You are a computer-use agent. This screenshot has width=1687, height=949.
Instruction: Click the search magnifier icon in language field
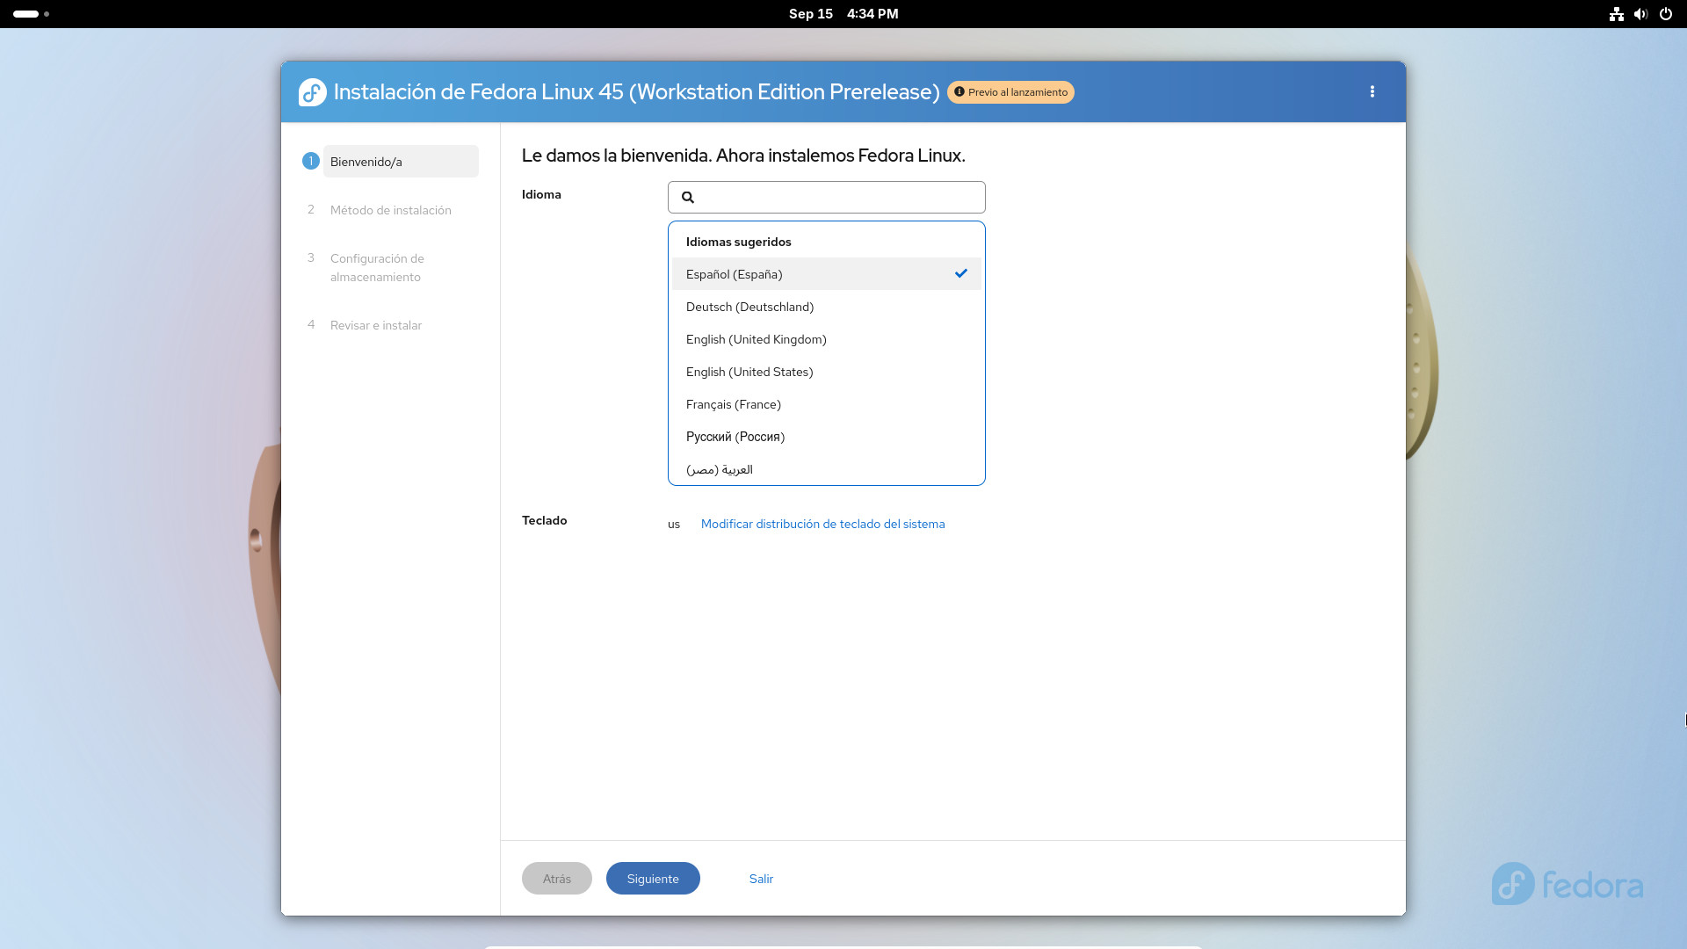click(x=688, y=197)
